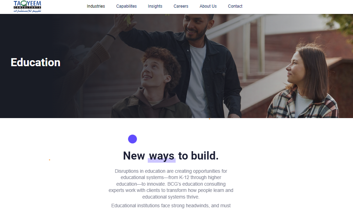The width and height of the screenshot is (353, 209).
Task: Click the Taqyeem Consultants logo
Action: tap(27, 6)
